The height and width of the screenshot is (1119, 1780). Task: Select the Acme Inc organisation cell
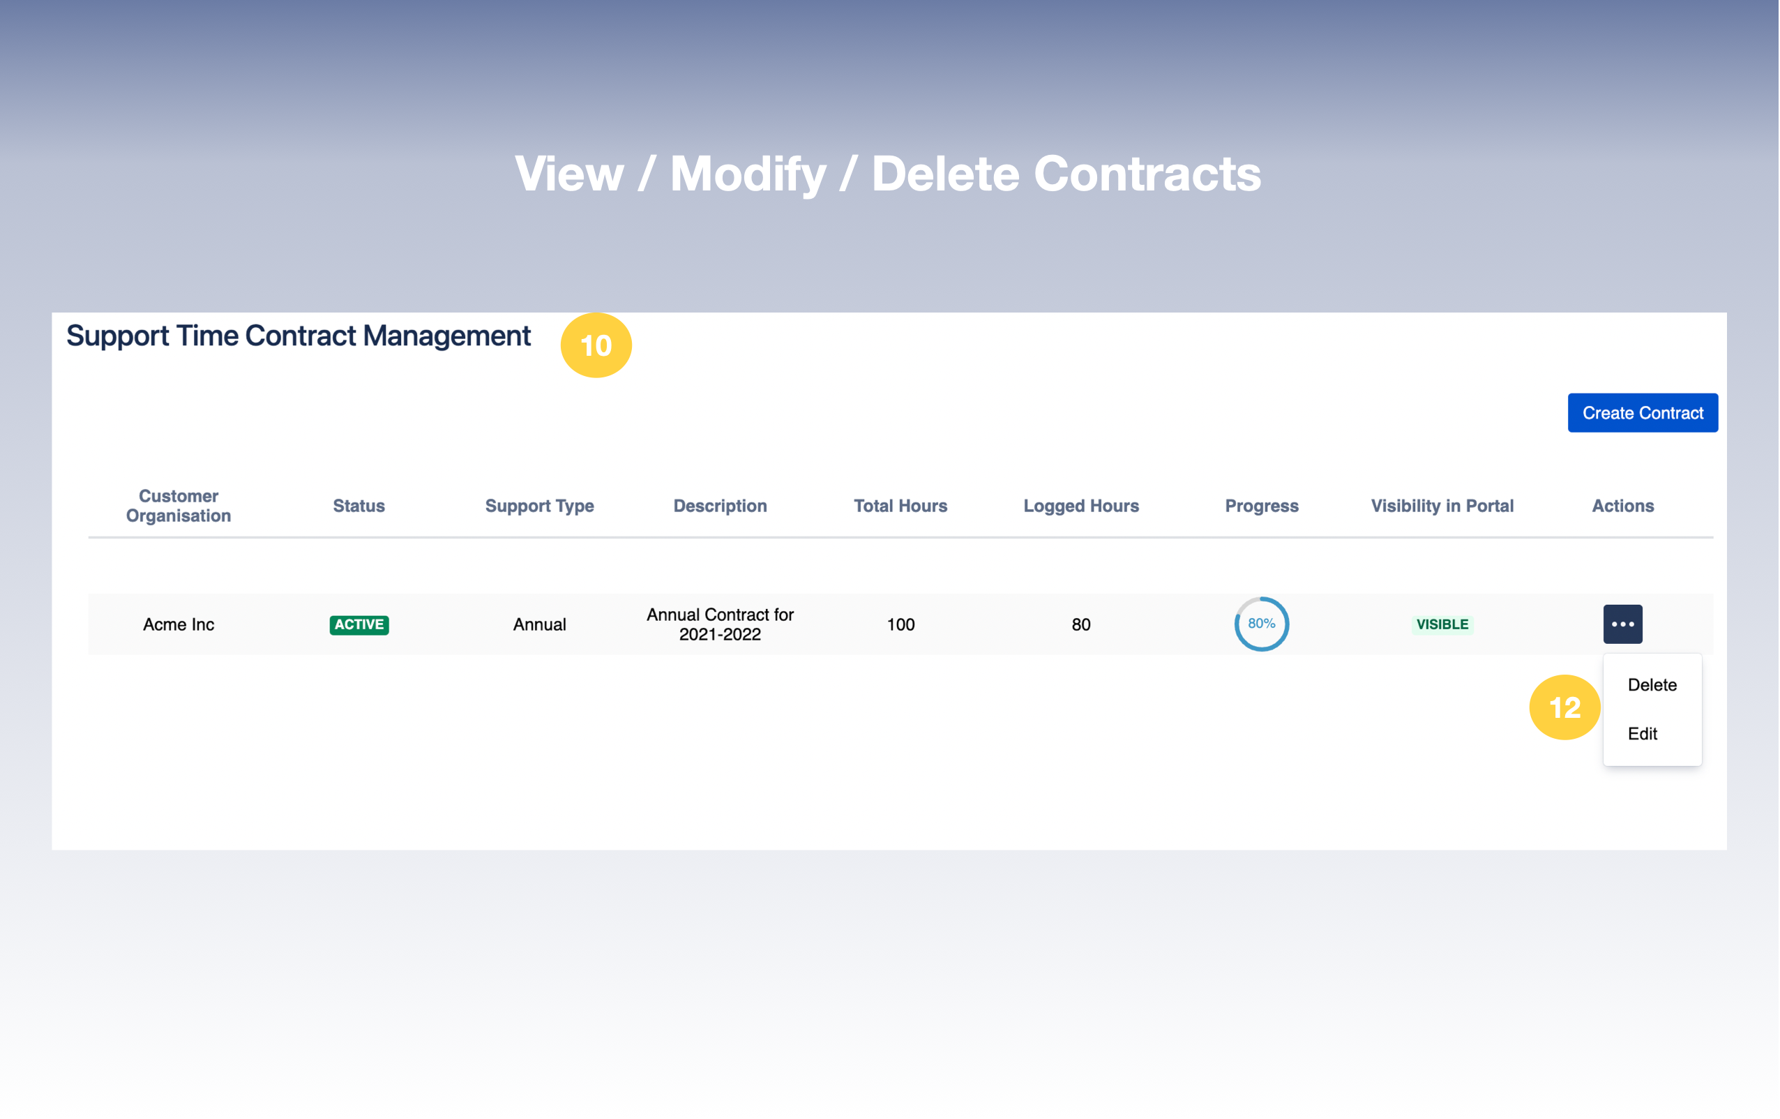pyautogui.click(x=178, y=625)
